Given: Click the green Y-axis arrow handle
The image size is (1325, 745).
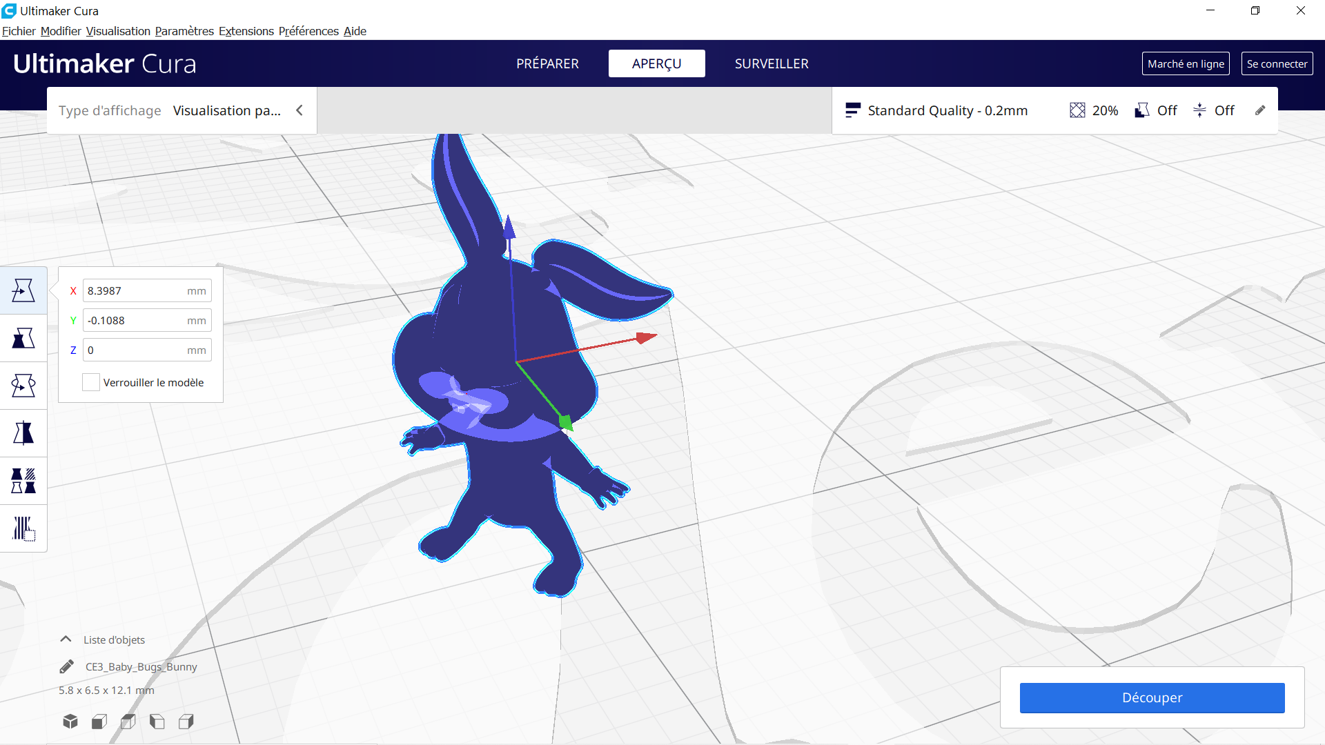Looking at the screenshot, I should pos(565,421).
